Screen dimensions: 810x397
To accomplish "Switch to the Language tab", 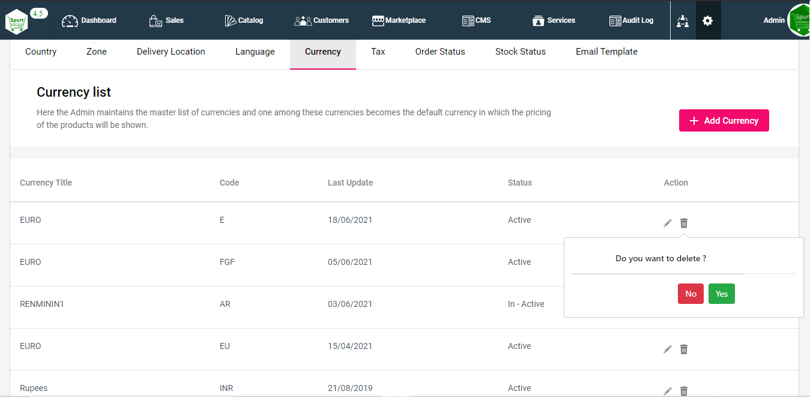I will 255,52.
